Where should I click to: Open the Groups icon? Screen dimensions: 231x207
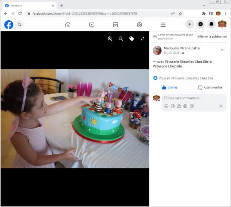pos(140,24)
